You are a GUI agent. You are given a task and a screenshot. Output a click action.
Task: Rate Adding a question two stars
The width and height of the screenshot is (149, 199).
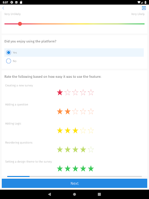pyautogui.click(x=68, y=112)
